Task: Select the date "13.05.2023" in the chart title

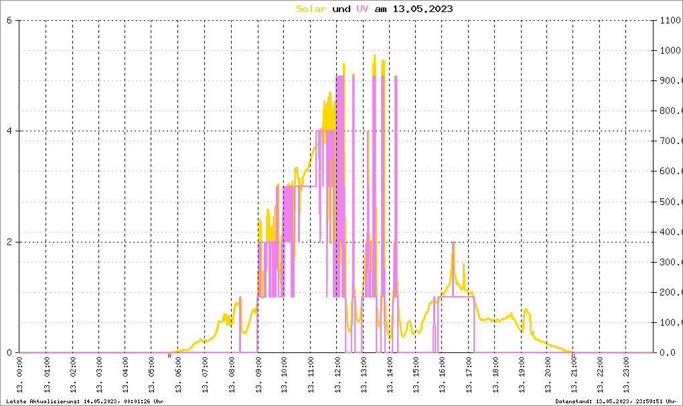Action: tap(423, 9)
